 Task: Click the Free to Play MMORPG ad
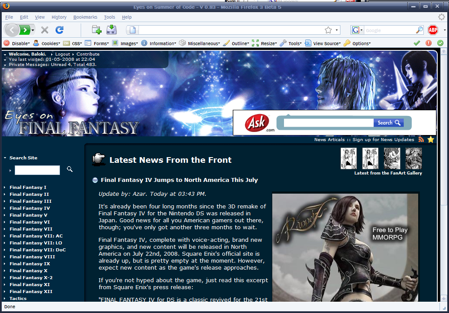[345, 247]
